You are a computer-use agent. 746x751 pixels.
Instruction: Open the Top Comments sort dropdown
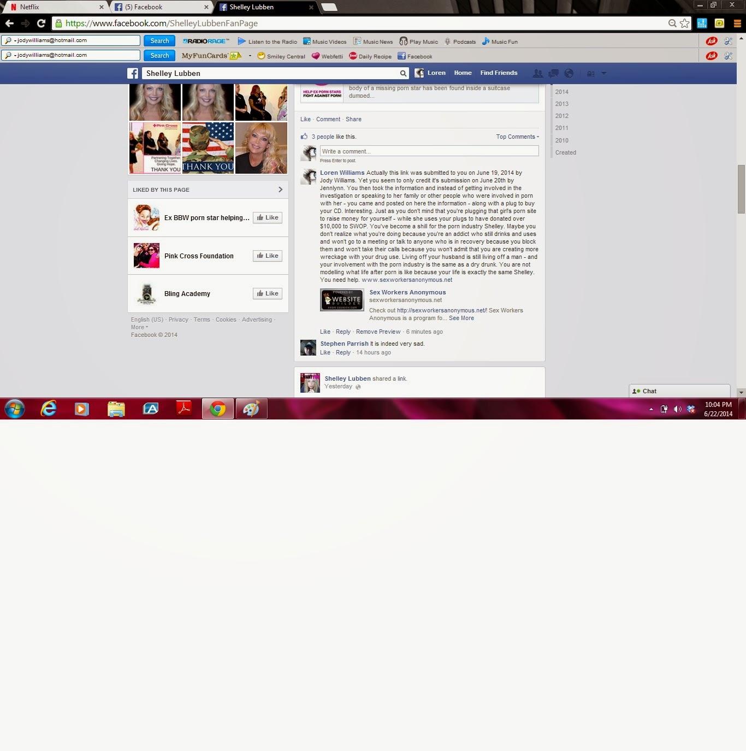coord(517,137)
